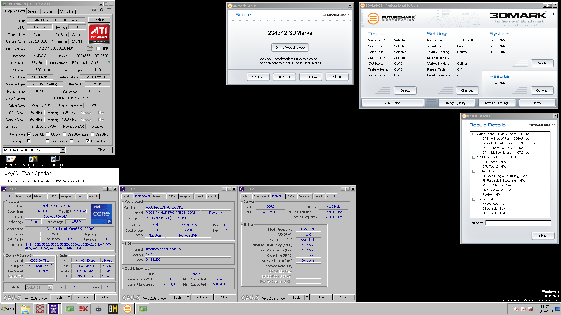Viewport: 561px width, 315px height.
Task: Toggle the CUDA checkbox
Action: point(48,134)
